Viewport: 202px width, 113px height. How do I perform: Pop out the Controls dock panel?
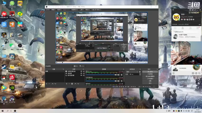click(157, 69)
